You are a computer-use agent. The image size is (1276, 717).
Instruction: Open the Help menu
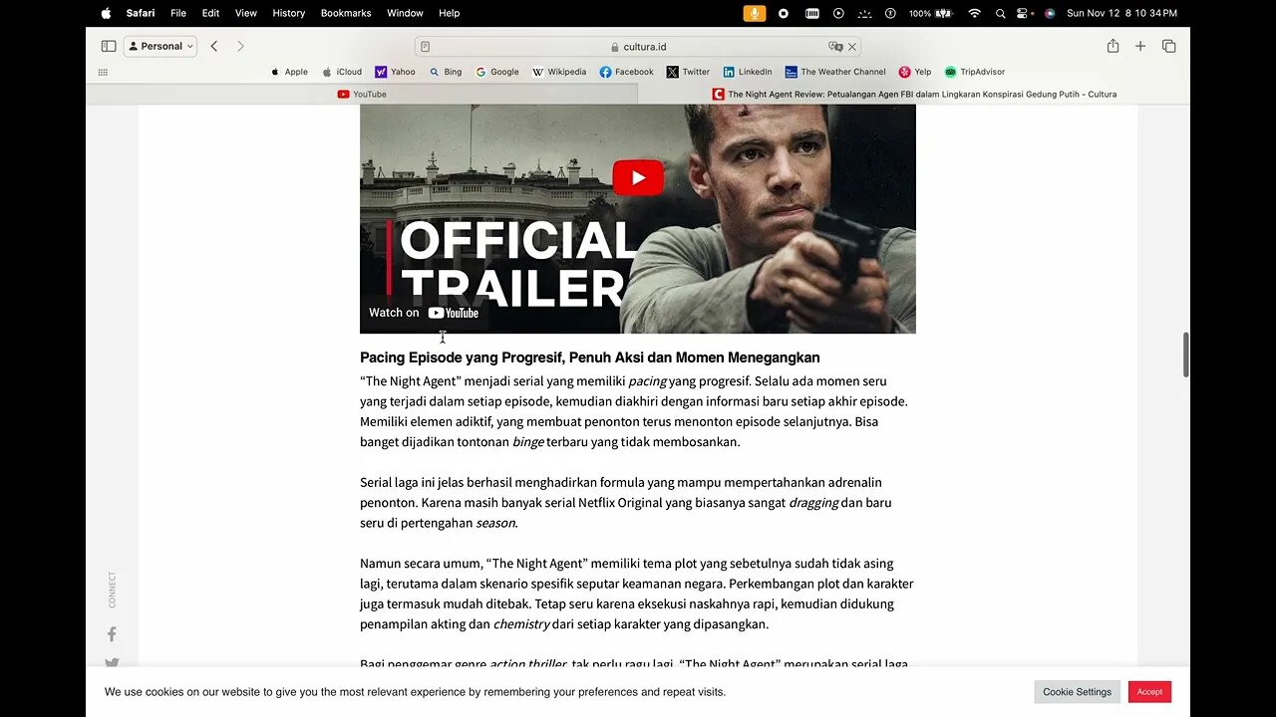tap(450, 13)
